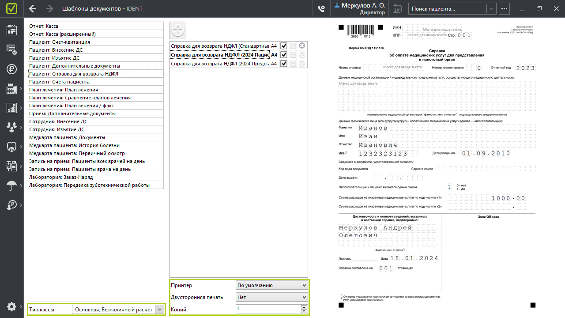This screenshot has height=318, width=565.
Task: Select Справка для возврата НДФЛ (2024 Представитель) template
Action: pyautogui.click(x=220, y=64)
